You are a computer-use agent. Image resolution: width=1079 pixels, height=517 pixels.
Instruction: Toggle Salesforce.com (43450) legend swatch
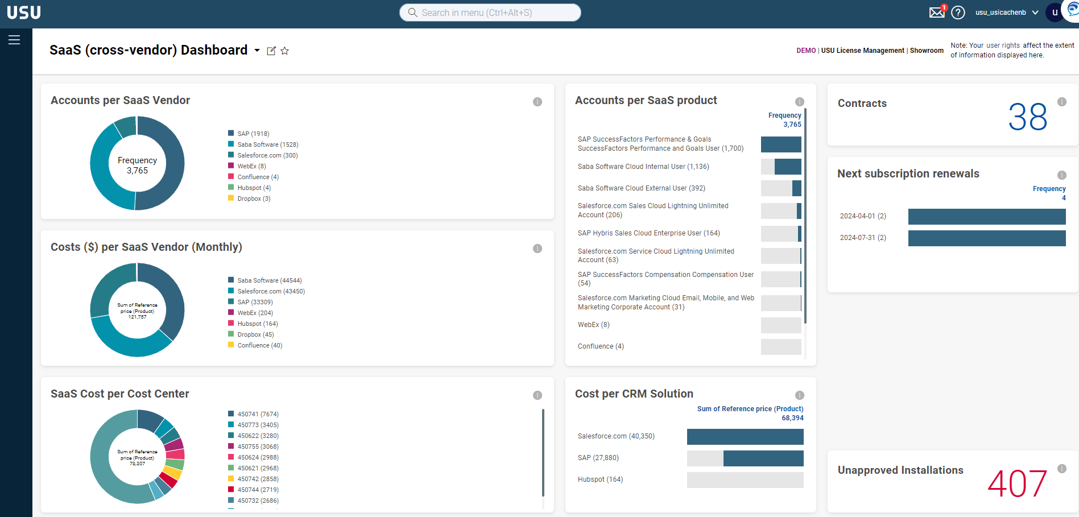click(x=231, y=291)
